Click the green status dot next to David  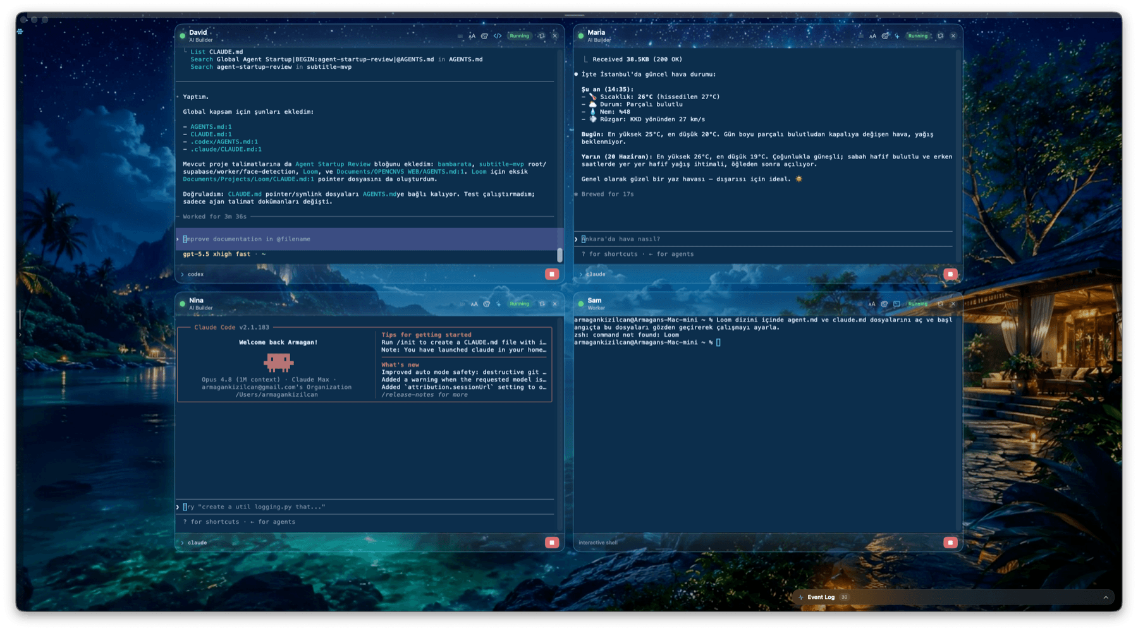pos(183,36)
